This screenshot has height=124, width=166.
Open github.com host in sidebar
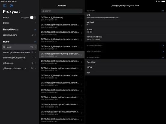click(20, 63)
